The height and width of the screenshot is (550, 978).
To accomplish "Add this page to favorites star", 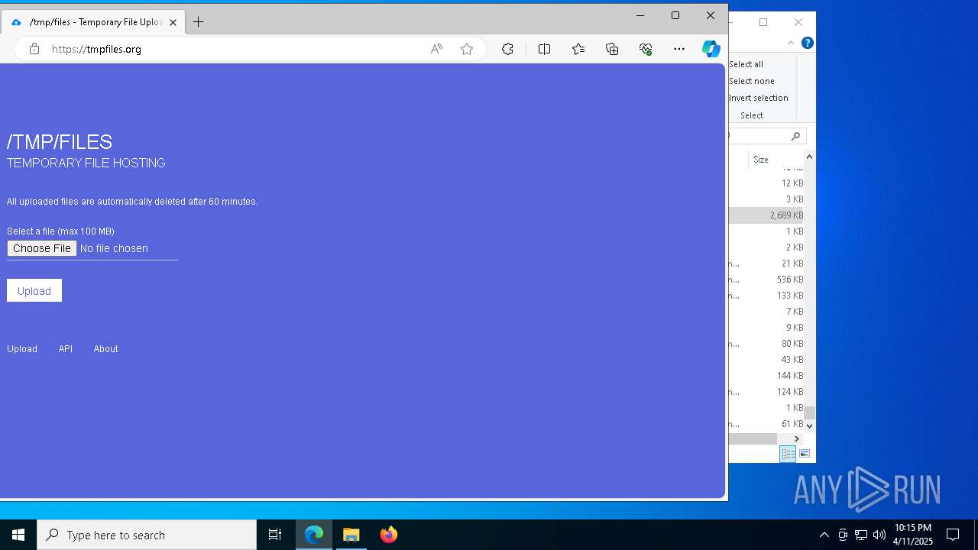I will [467, 49].
